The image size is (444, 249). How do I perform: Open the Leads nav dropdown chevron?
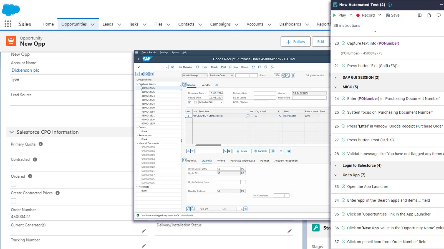click(x=119, y=24)
